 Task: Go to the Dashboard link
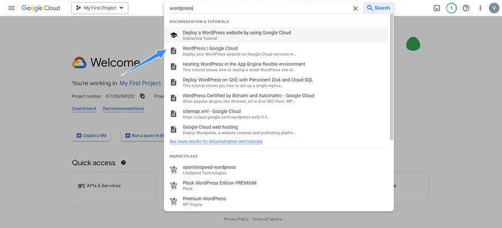tap(84, 108)
